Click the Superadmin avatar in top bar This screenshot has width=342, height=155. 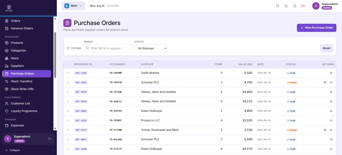(x=316, y=6)
